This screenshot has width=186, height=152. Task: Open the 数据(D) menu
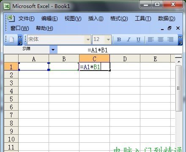[167, 19]
